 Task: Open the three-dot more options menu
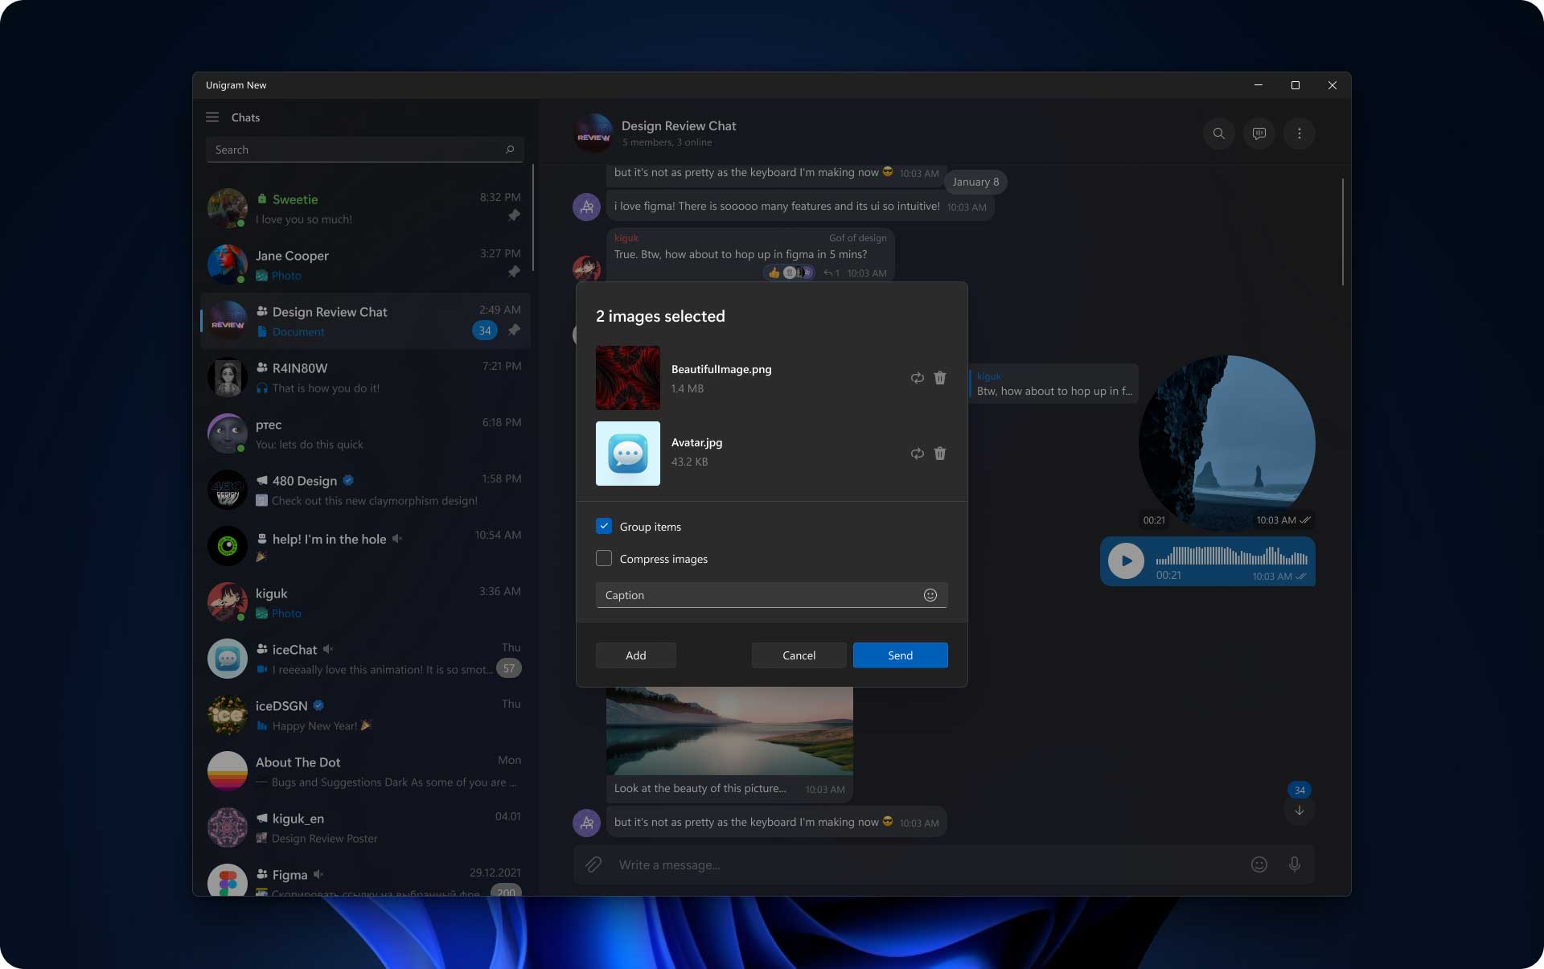pyautogui.click(x=1300, y=133)
